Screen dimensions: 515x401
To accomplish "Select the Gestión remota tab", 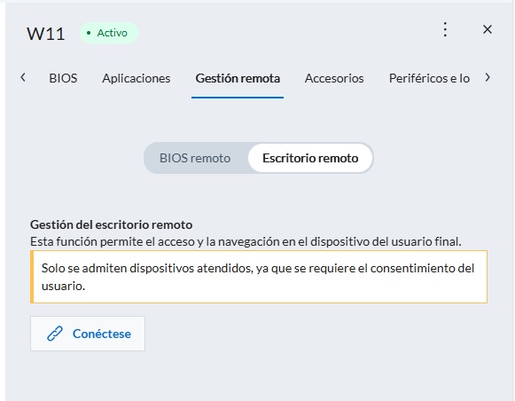I will click(238, 78).
